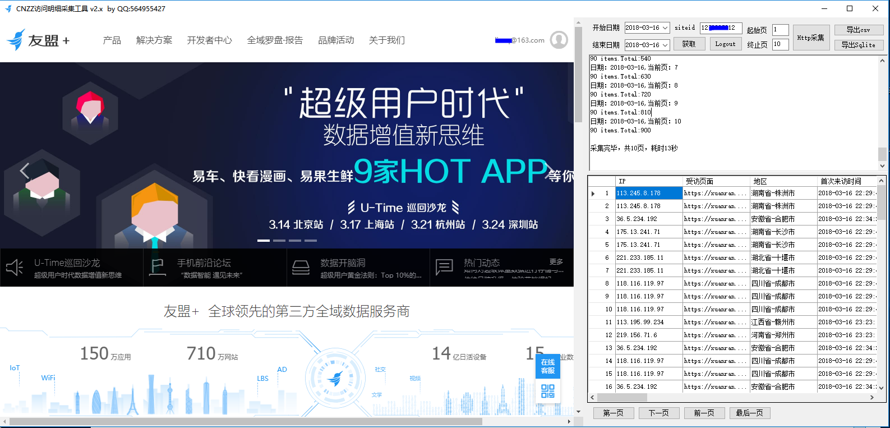Viewport: 890px width, 428px height.
Task: Open the 关于我们 menu
Action: (x=387, y=40)
